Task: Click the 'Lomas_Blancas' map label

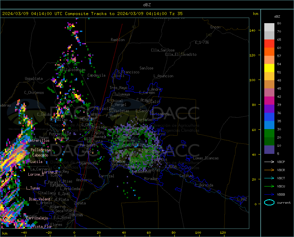Action: click(x=206, y=158)
